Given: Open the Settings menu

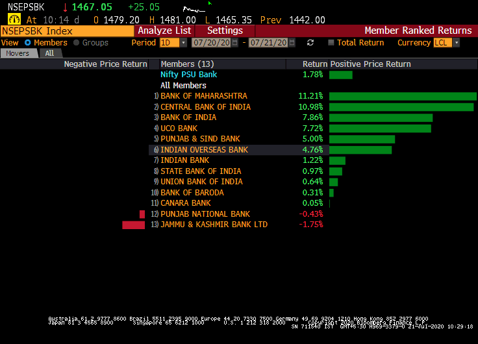Looking at the screenshot, I should pos(225,31).
